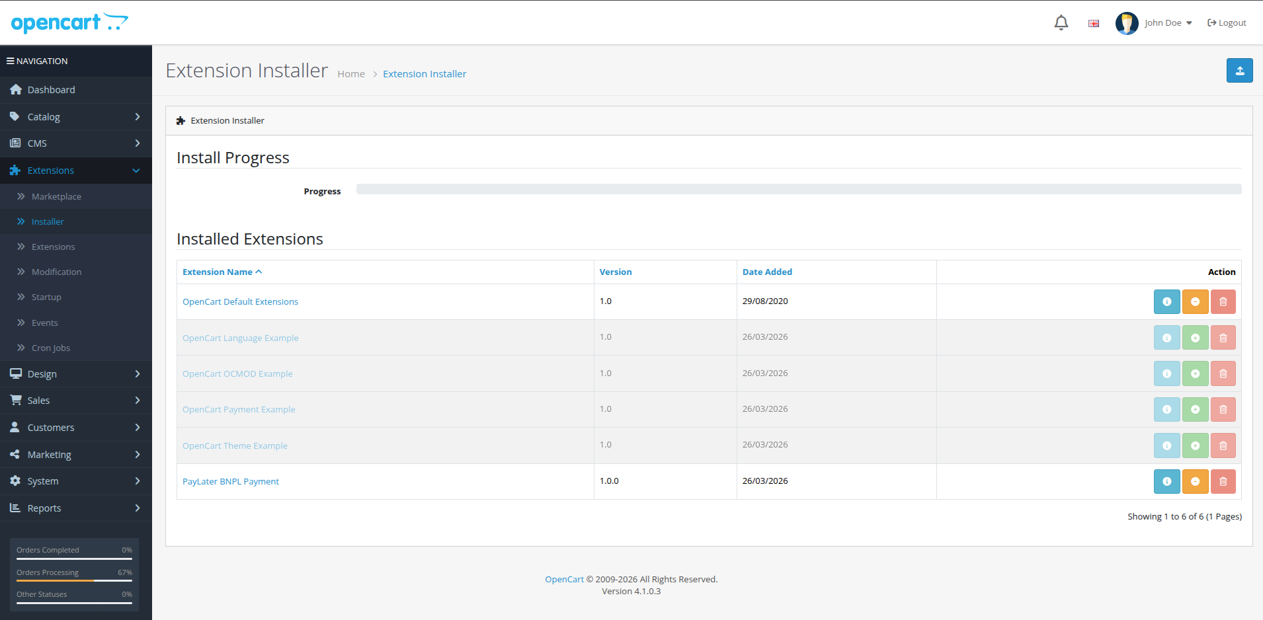Screen dimensions: 1263x620
Task: Open the notifications bell
Action: (1061, 23)
